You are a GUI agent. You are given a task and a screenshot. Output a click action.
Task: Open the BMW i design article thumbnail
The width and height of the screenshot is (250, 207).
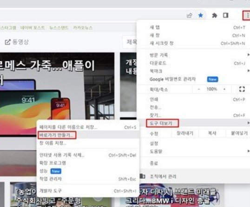coord(172,195)
